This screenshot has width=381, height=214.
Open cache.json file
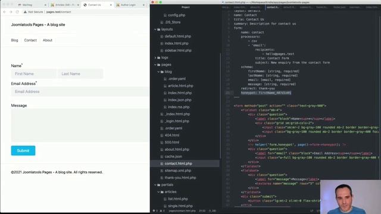click(x=173, y=156)
